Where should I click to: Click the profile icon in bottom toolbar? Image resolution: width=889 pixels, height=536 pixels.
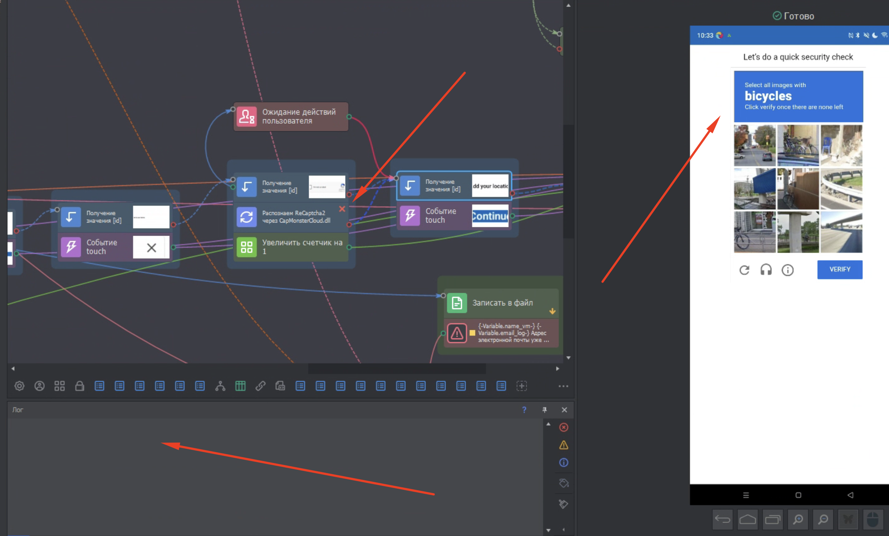[39, 386]
